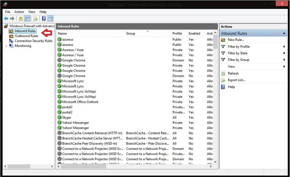Click the Back arrow toolbar icon
Image resolution: width=290 pixels, height=177 pixels.
[6, 19]
